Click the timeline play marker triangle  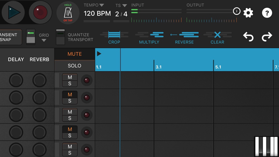(x=99, y=54)
